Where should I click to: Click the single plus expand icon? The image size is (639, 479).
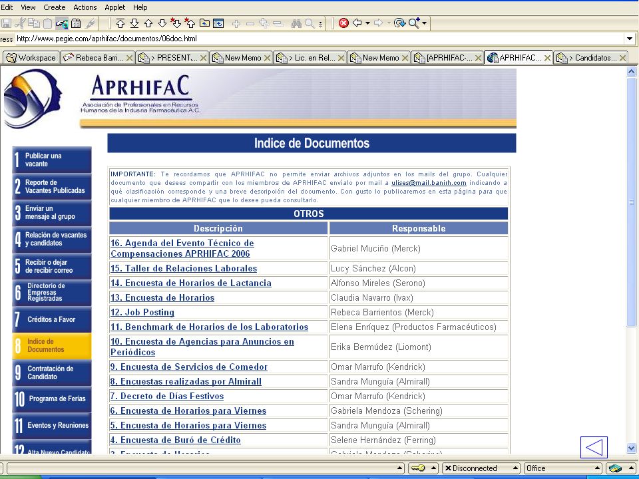[x=236, y=24]
